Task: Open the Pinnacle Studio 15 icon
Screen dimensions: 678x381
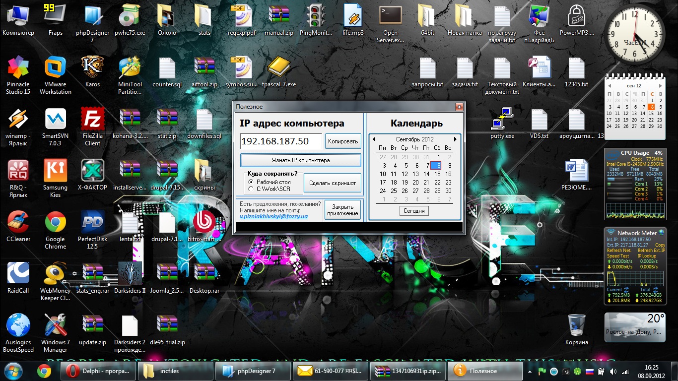Action: 18,68
